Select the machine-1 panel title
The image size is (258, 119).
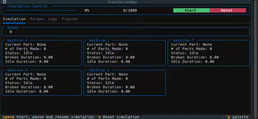tap(17, 40)
